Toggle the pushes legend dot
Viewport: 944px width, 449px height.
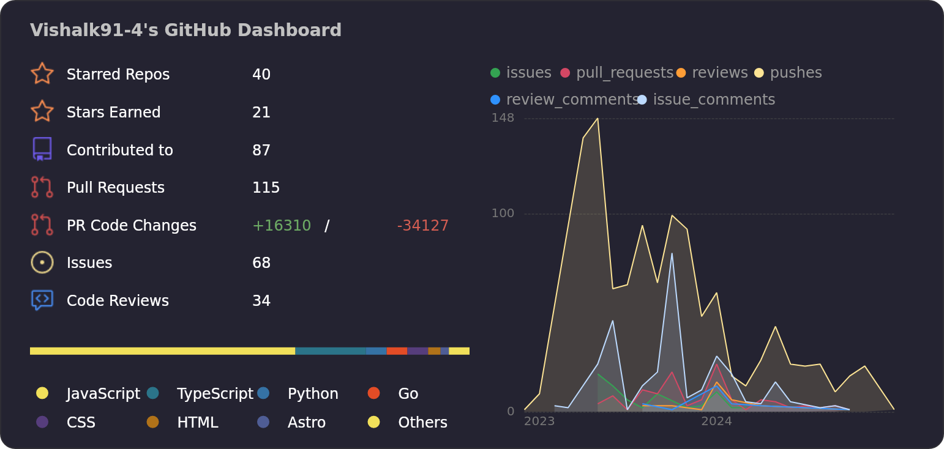pyautogui.click(x=759, y=73)
